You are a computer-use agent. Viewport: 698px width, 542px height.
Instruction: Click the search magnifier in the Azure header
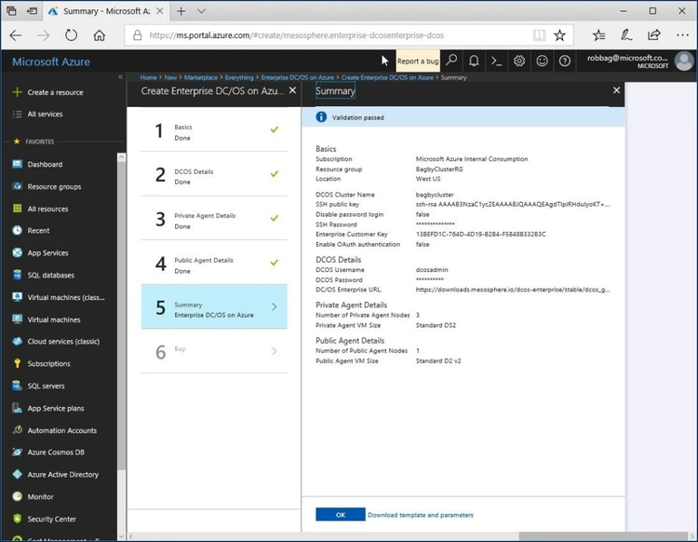click(451, 61)
